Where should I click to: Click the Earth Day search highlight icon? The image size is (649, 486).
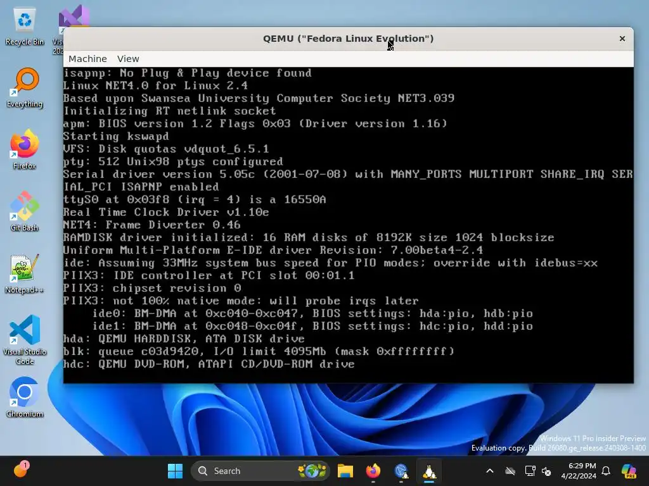point(312,471)
